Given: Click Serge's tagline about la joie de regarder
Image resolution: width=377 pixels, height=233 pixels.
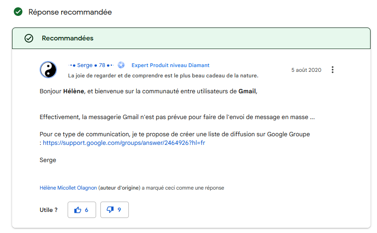Looking at the screenshot, I should [x=163, y=76].
